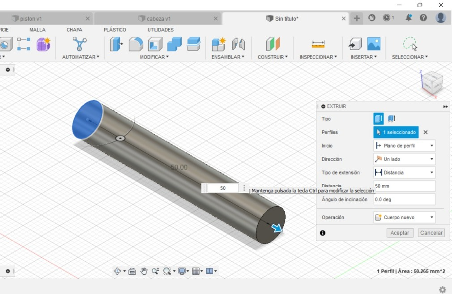Open the notifications bell icon

click(x=409, y=18)
